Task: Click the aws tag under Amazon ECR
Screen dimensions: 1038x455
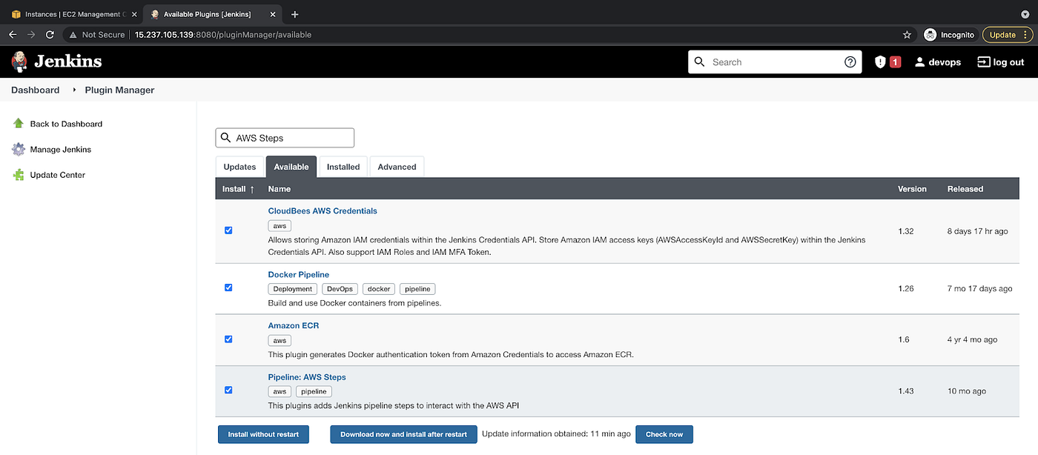Action: (280, 340)
